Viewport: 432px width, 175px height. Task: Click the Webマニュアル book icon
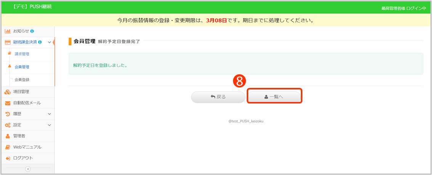[8, 147]
